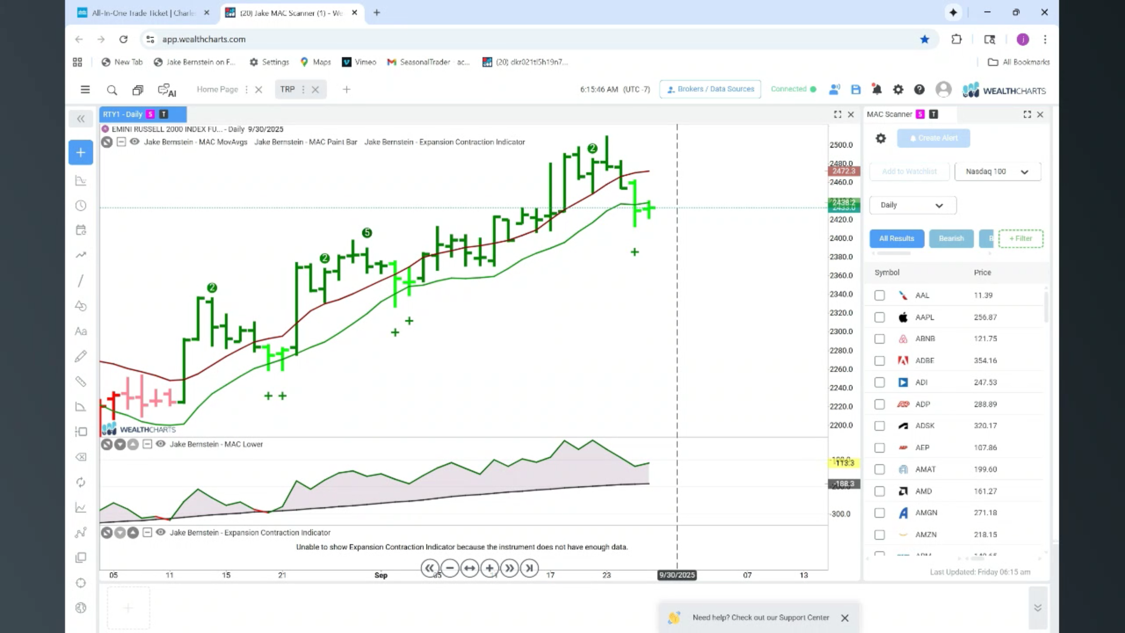Save workspace with the floppy disk icon
This screenshot has height=633, width=1125.
tap(856, 90)
